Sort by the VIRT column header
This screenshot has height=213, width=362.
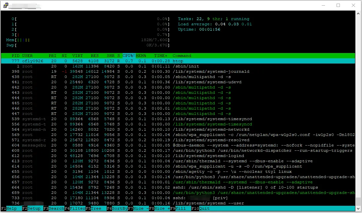[77, 56]
